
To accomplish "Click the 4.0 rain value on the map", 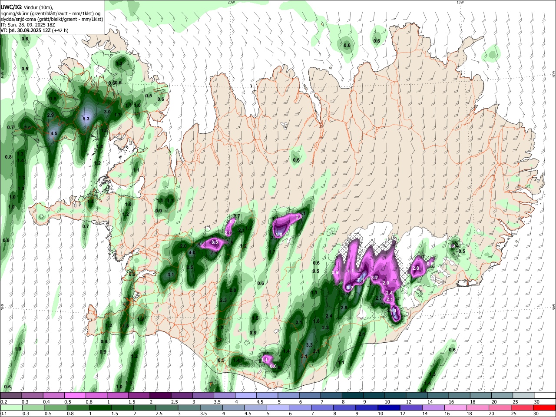I will click(192, 252).
